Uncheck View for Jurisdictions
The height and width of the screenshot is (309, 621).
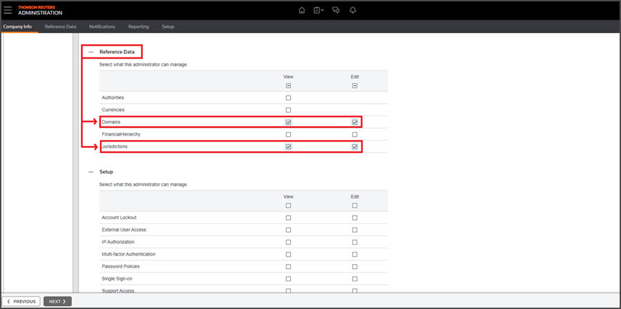coord(288,147)
